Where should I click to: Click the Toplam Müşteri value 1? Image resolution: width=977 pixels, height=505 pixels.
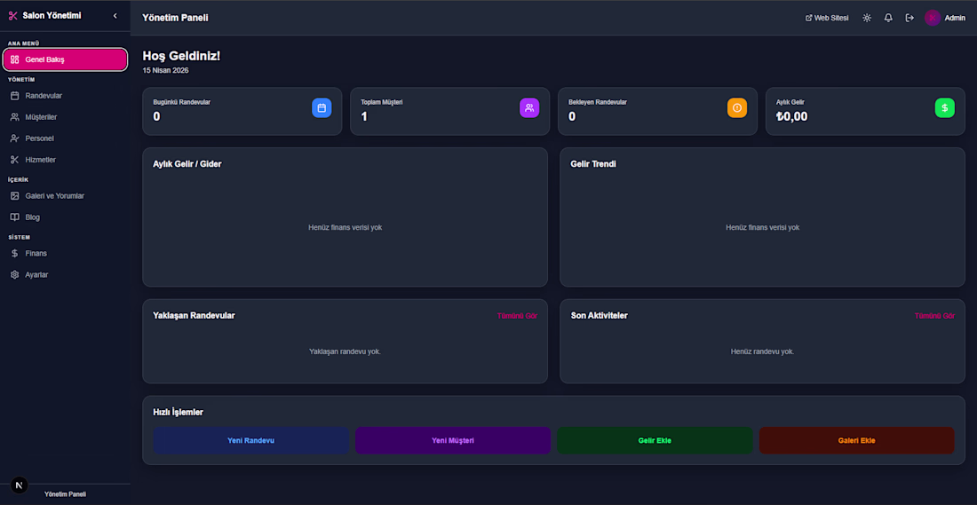[x=364, y=115]
